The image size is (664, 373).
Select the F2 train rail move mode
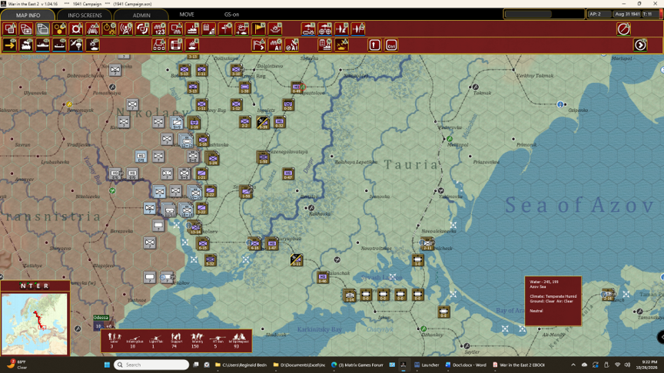(x=26, y=45)
